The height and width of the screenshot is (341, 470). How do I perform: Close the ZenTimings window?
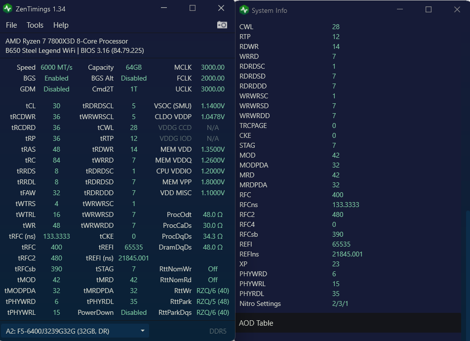[x=221, y=8]
